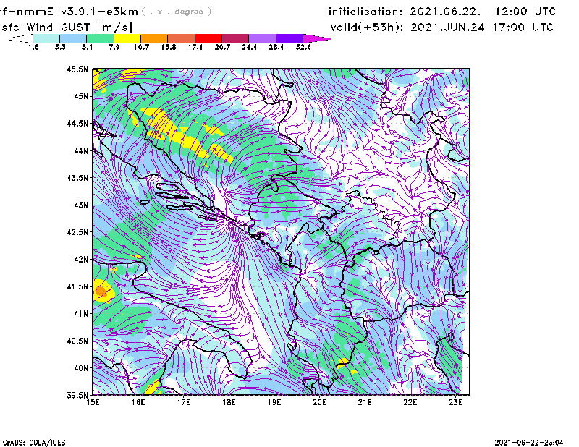579x447 pixels.
Task: Click the legend value '5.4'
Action: point(87,47)
